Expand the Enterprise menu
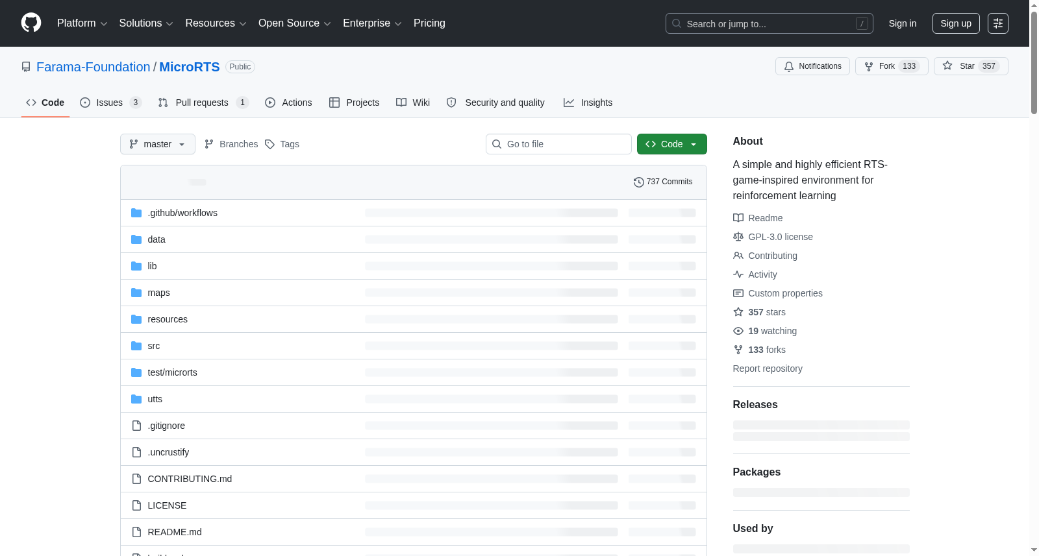Viewport: 1039px width, 556px height. click(372, 23)
